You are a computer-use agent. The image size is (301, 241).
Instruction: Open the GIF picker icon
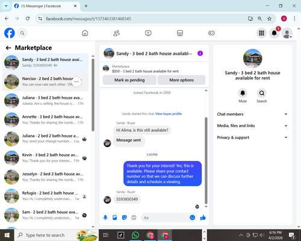point(134,218)
